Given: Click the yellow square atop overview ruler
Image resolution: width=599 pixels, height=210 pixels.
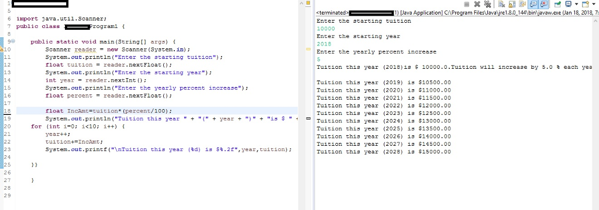Looking at the screenshot, I should point(308,3).
